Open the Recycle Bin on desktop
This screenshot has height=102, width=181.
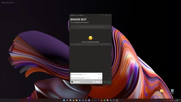(172, 91)
